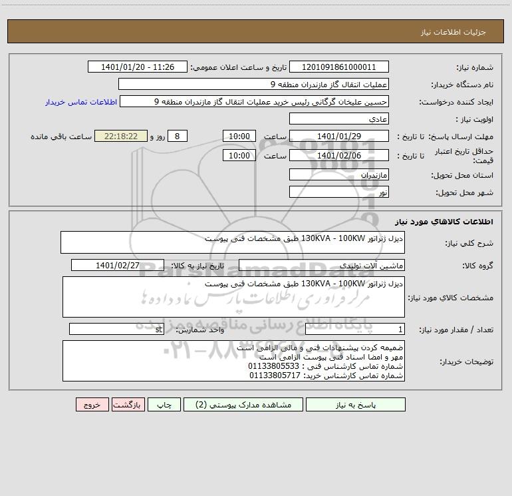
Task: Click the remaining time countdown 22:18:22
Action: 121,136
